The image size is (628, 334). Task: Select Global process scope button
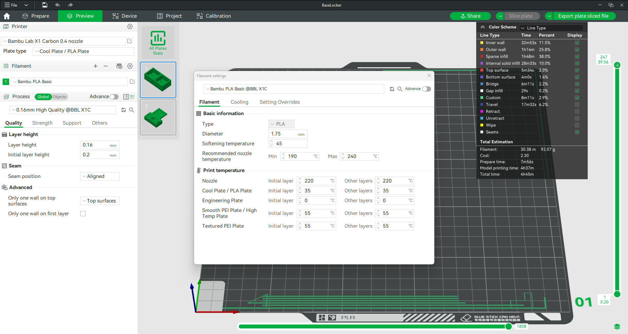[43, 97]
